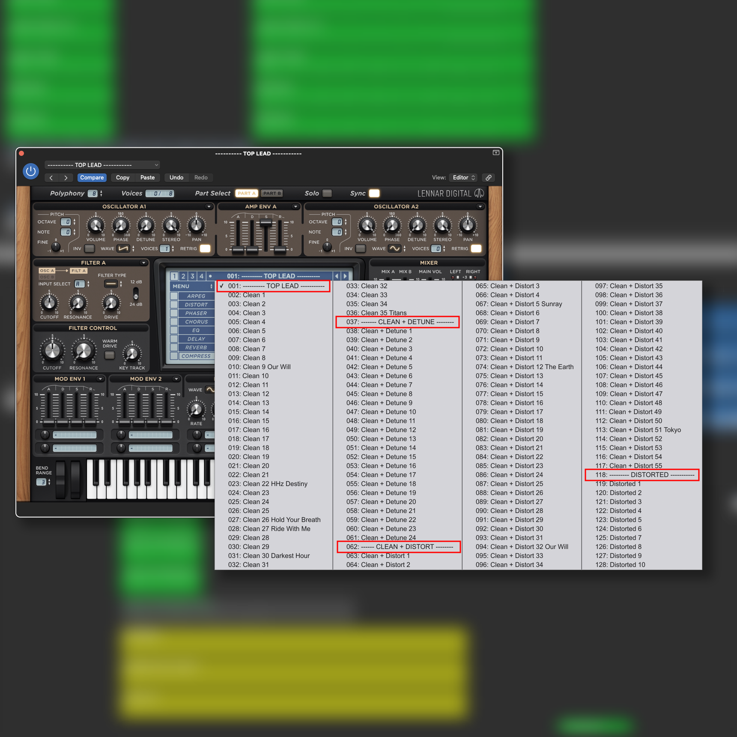Click the next preset arrow in LCD display

click(345, 276)
